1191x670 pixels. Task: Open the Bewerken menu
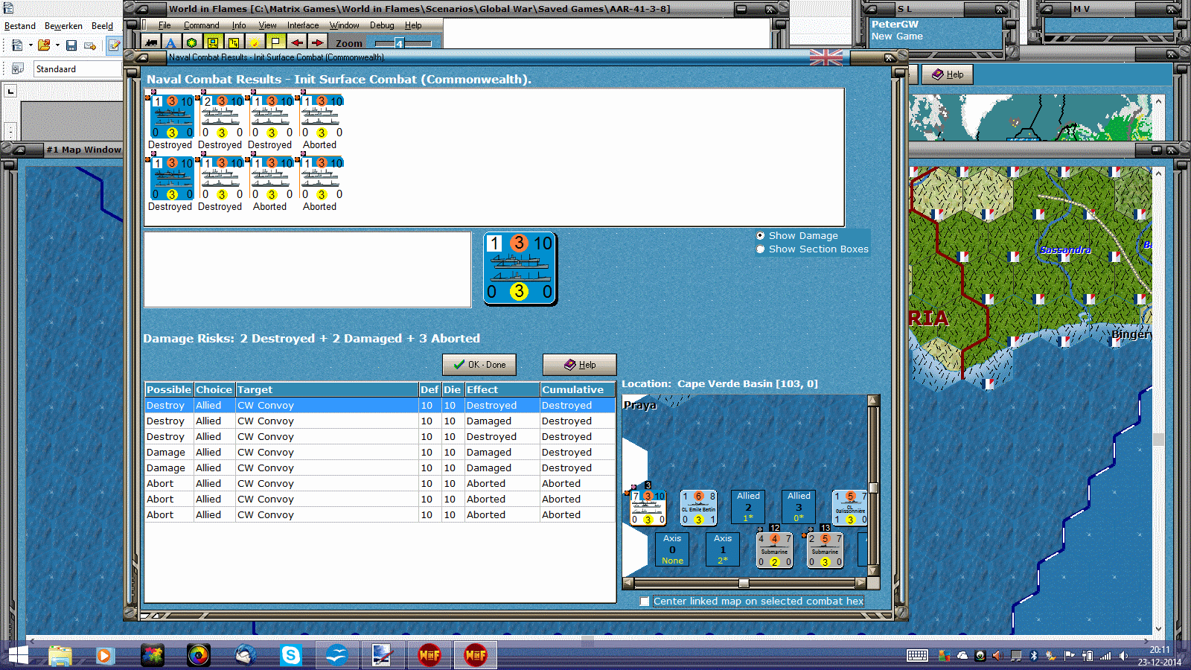point(63,26)
